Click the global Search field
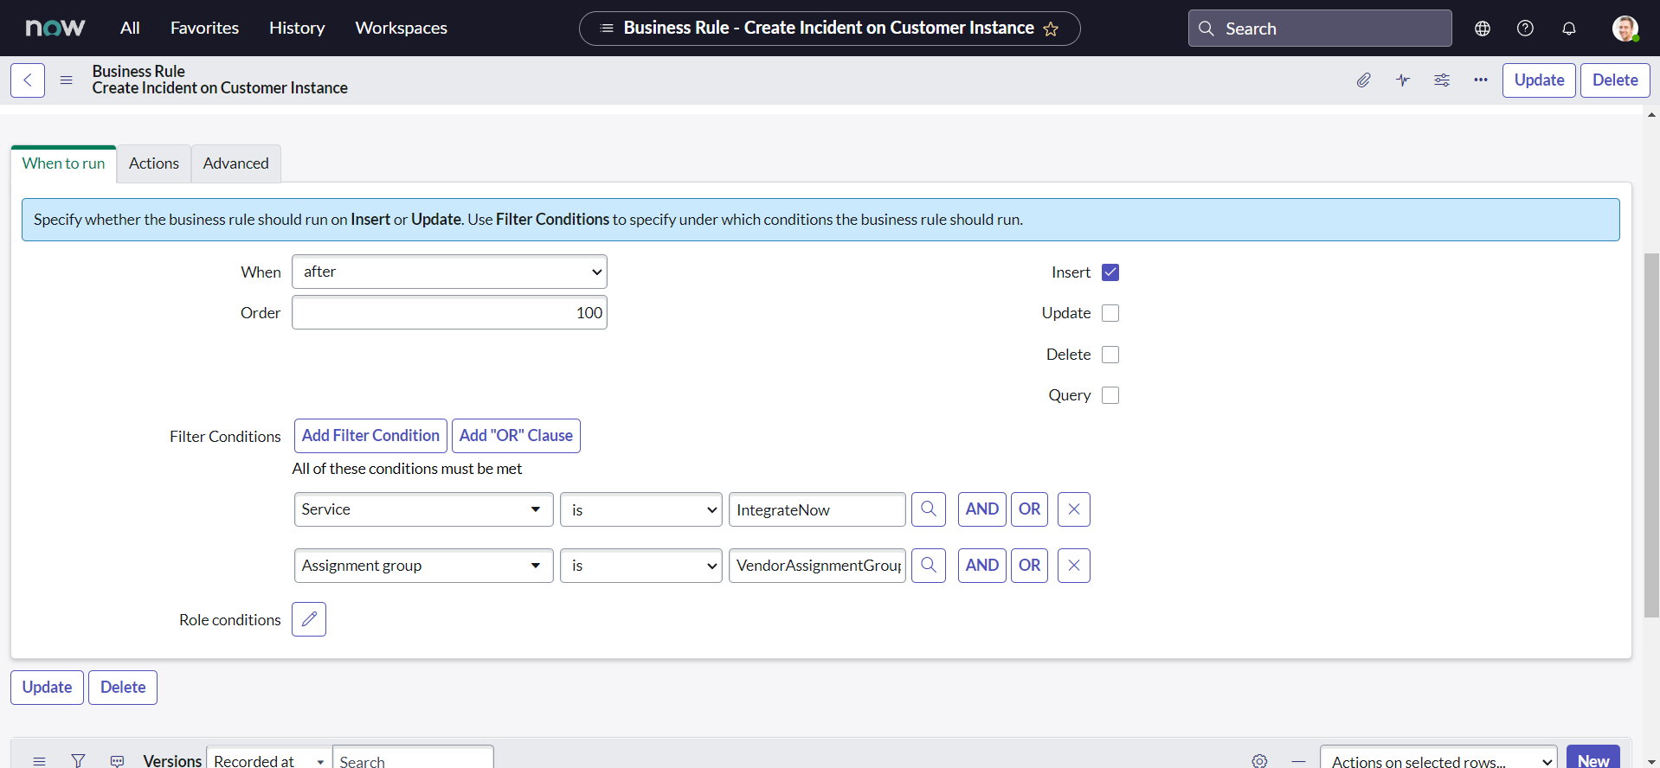 point(1320,29)
